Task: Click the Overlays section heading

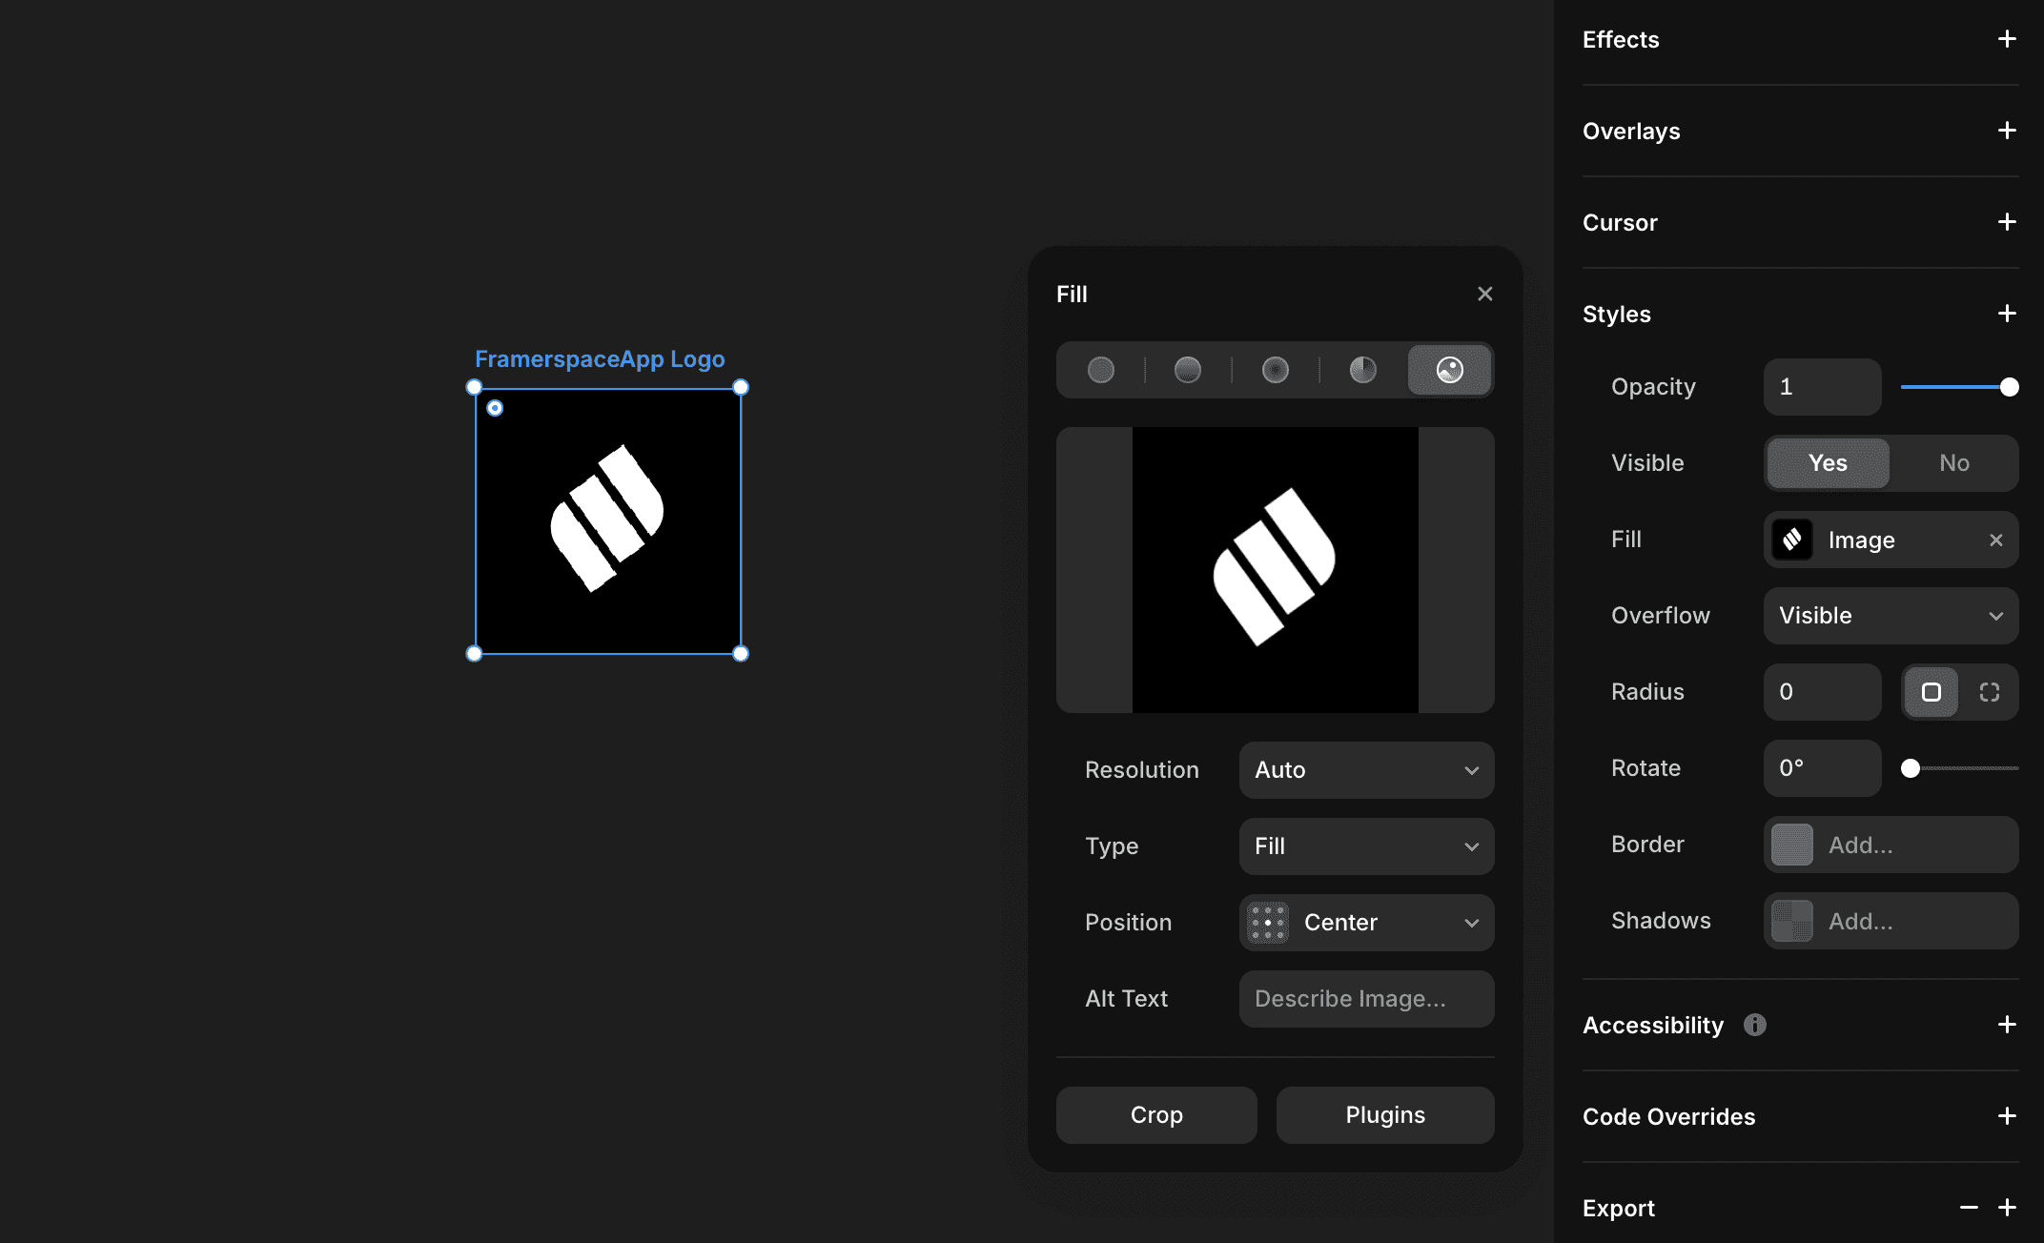Action: 1631,132
